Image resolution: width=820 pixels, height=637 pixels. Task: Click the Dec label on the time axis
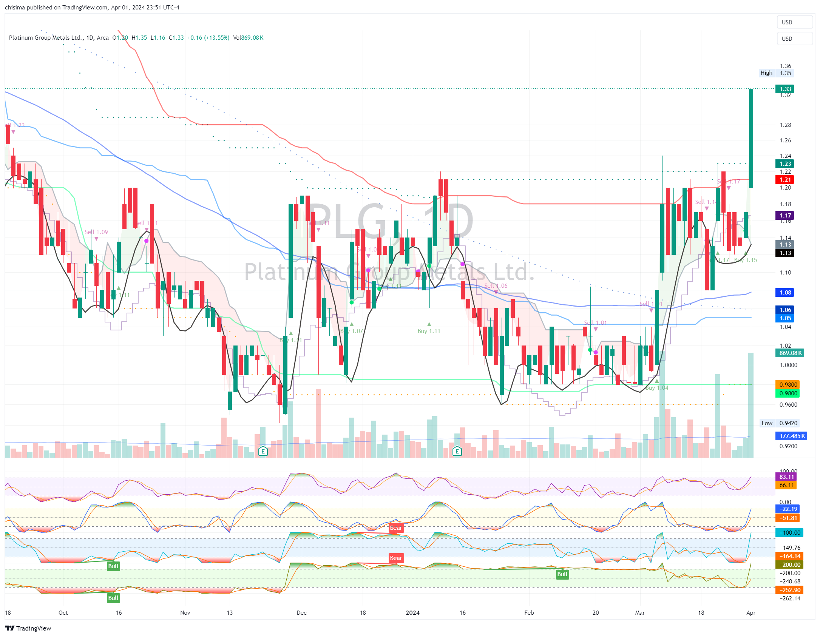[301, 613]
